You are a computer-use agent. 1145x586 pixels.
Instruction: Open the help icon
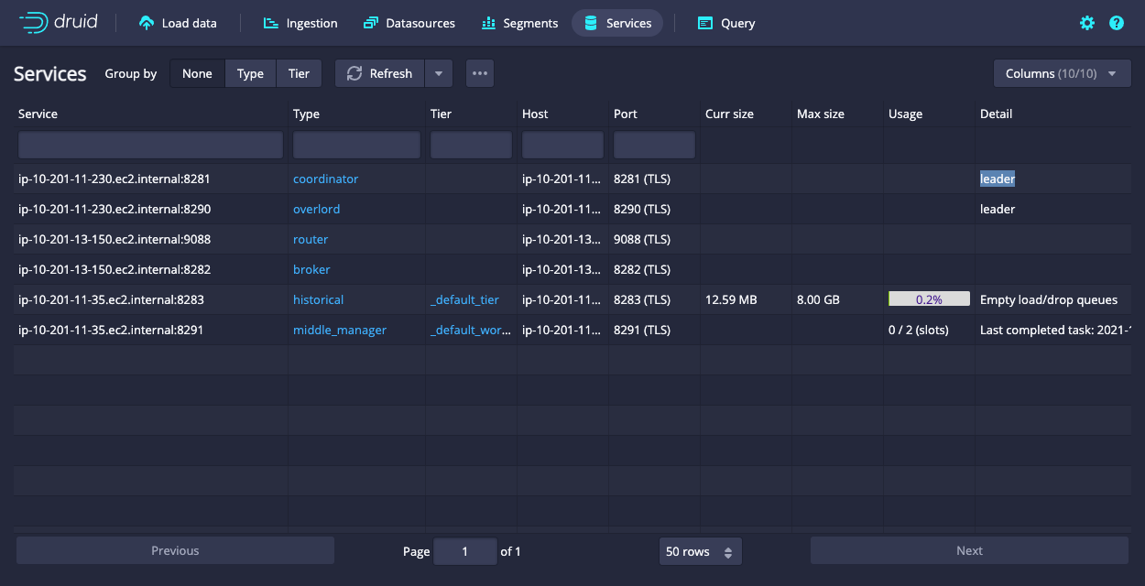coord(1116,23)
